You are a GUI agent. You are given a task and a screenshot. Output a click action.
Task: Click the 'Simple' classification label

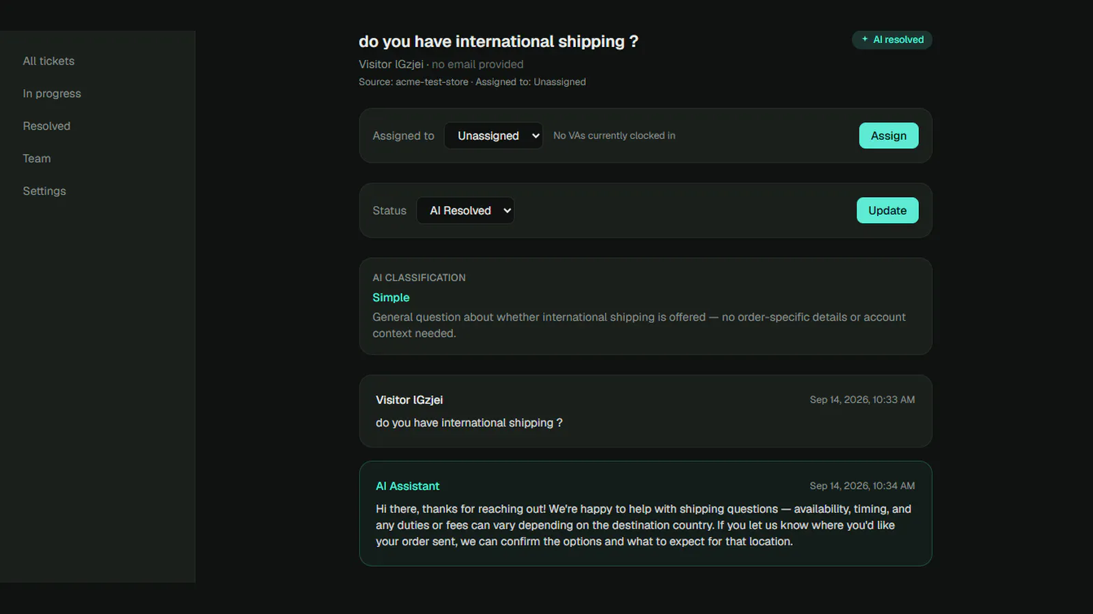point(391,297)
